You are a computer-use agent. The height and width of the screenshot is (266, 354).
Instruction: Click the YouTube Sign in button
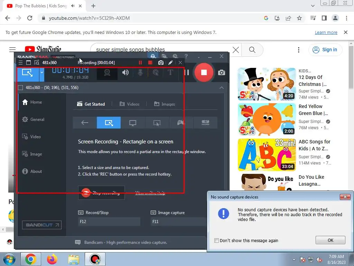tap(325, 50)
